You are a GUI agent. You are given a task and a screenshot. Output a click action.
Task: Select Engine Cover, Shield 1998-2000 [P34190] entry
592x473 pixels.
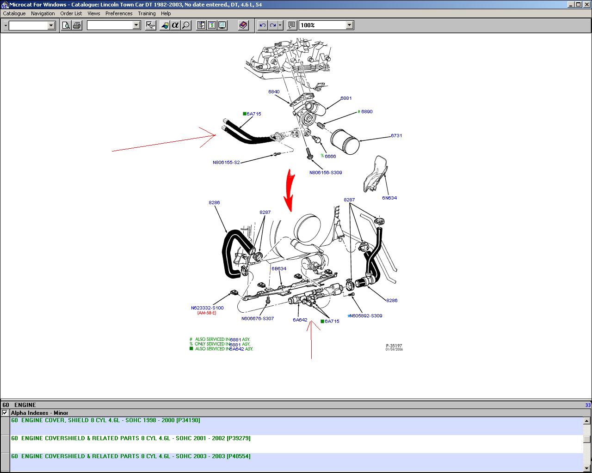tap(105, 420)
